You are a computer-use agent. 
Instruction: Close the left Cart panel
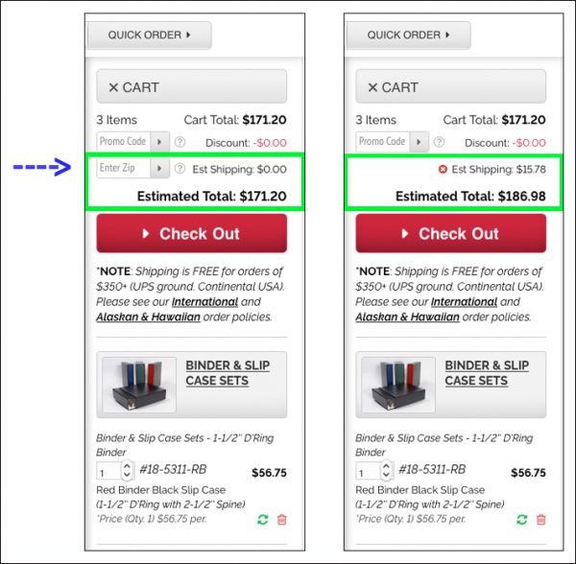click(191, 86)
